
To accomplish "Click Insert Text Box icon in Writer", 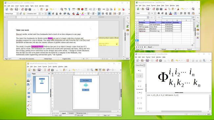I will point(86,9).
